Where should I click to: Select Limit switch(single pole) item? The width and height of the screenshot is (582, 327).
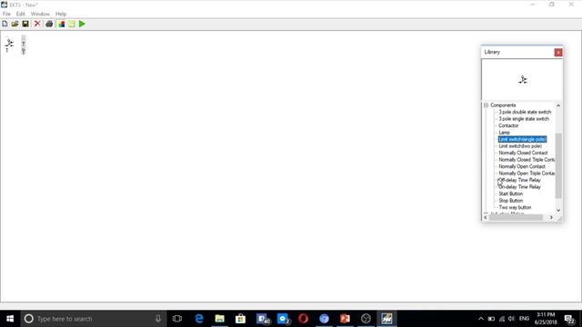pyautogui.click(x=522, y=139)
